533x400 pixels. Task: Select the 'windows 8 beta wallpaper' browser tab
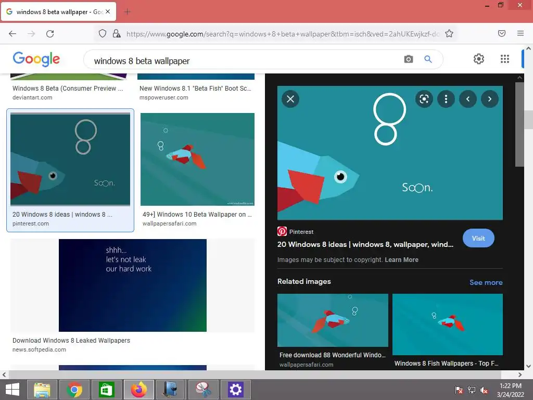[x=58, y=11]
